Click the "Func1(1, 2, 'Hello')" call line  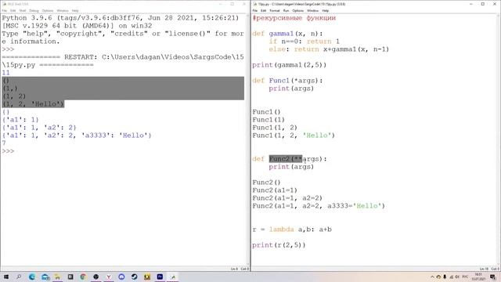tap(294, 136)
